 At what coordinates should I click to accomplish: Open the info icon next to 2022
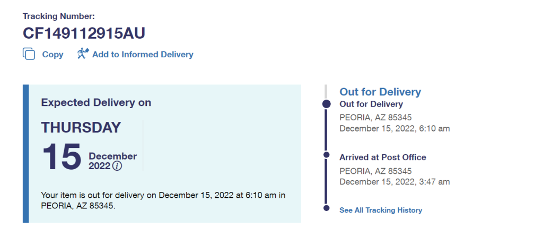pos(117,166)
